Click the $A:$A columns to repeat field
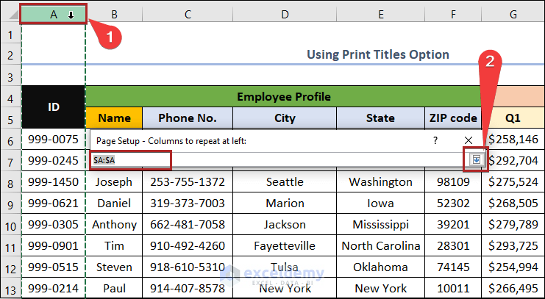This screenshot has width=545, height=299. pyautogui.click(x=272, y=159)
